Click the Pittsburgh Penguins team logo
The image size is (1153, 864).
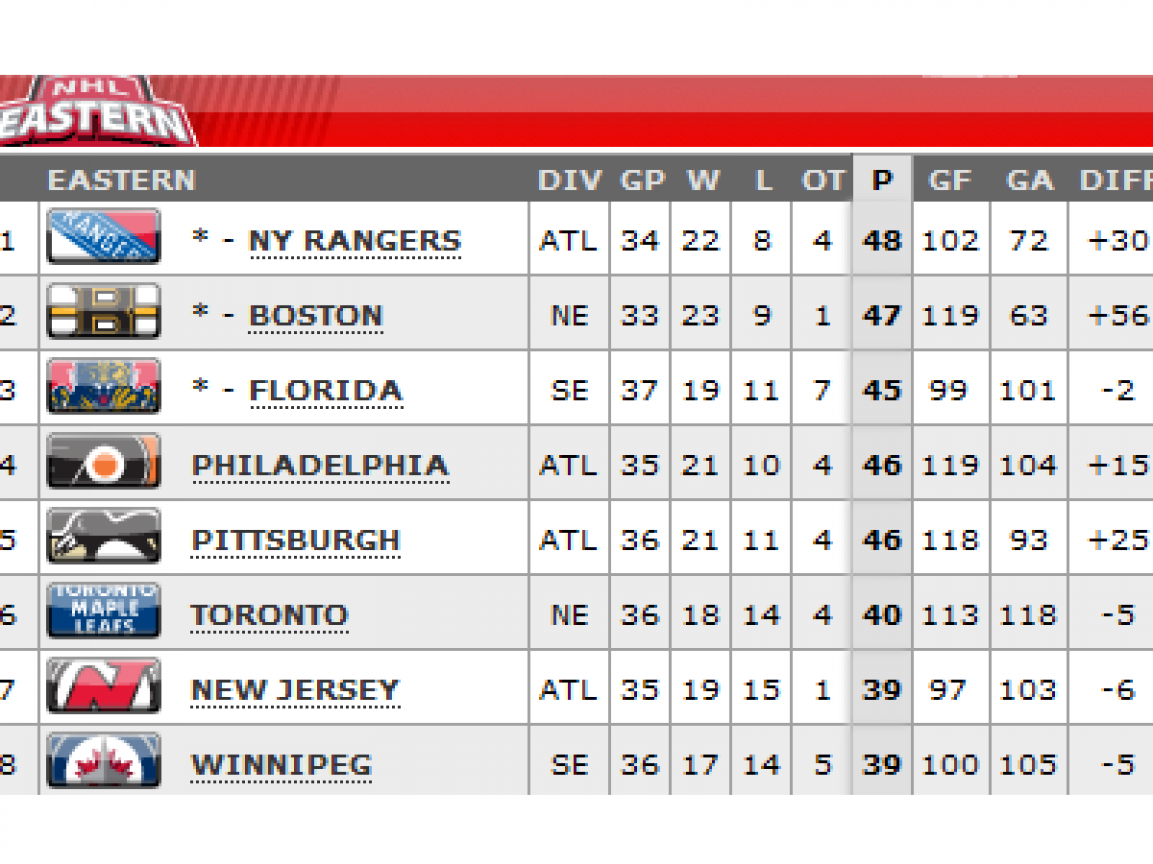[104, 537]
